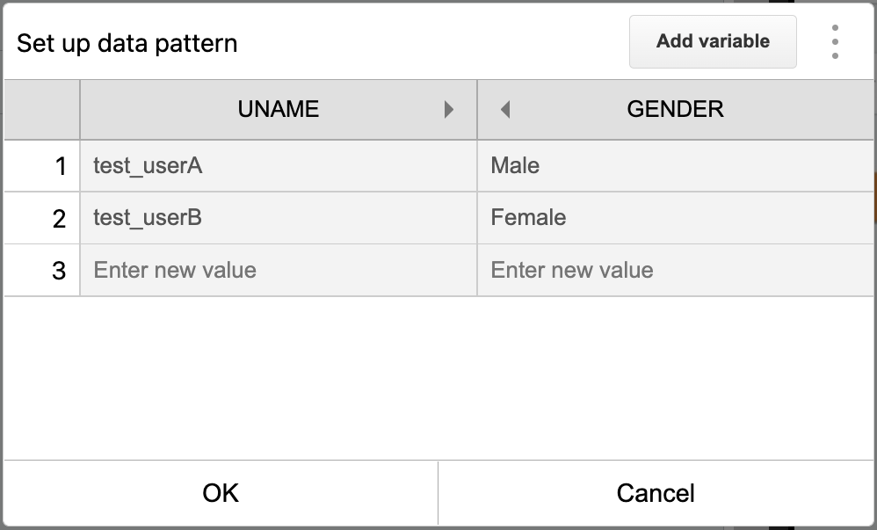Edit the test_userB cell
Screen dimensions: 877x530
pyautogui.click(x=279, y=218)
